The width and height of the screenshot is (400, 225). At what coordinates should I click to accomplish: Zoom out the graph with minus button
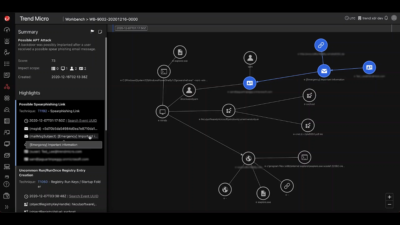pyautogui.click(x=390, y=205)
